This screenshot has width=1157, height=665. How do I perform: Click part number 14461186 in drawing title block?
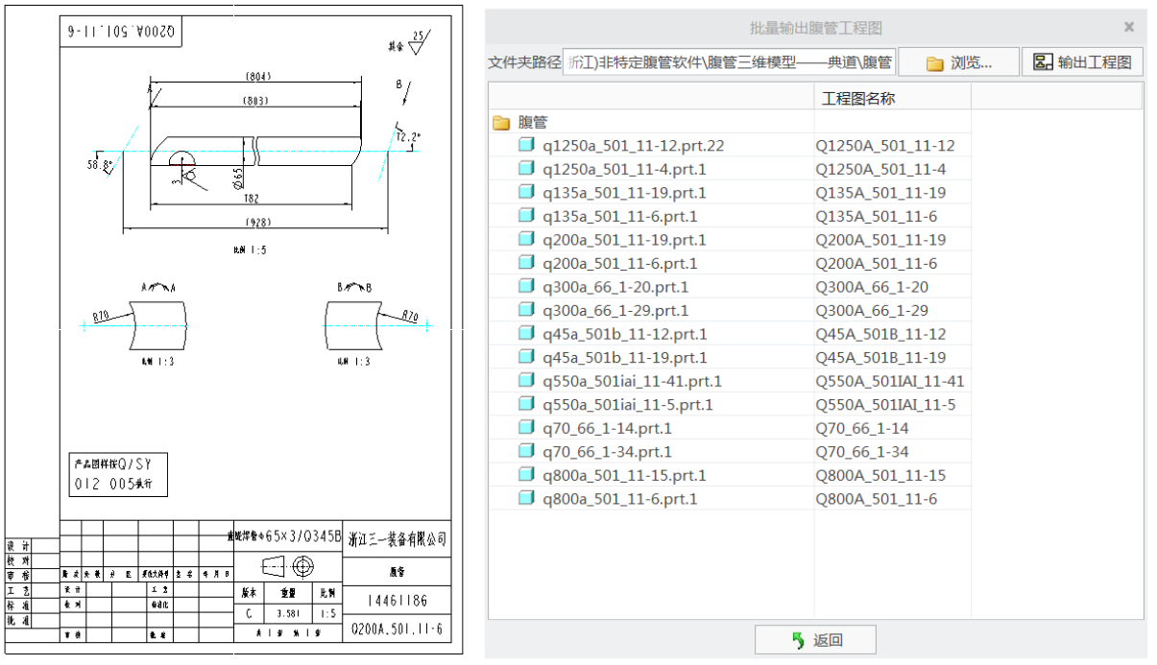(x=398, y=601)
